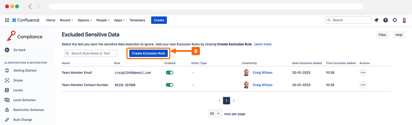Open the settings gear icon

[x=395, y=20]
